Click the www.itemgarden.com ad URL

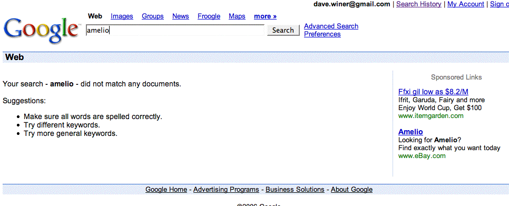pos(431,116)
